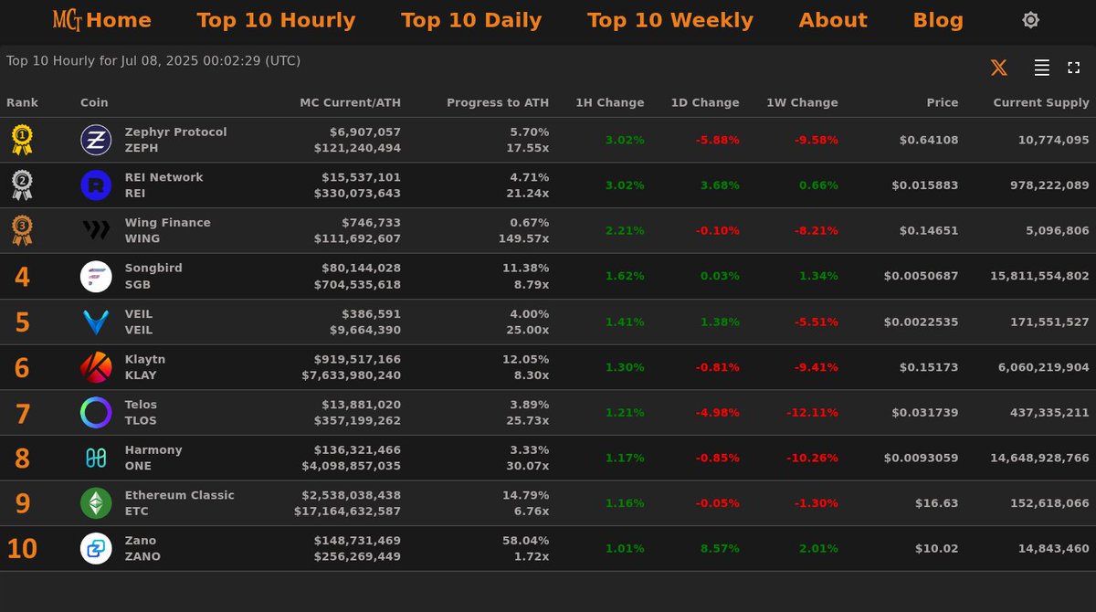Open the X (Twitter) share icon
The width and height of the screenshot is (1096, 612).
[999, 68]
